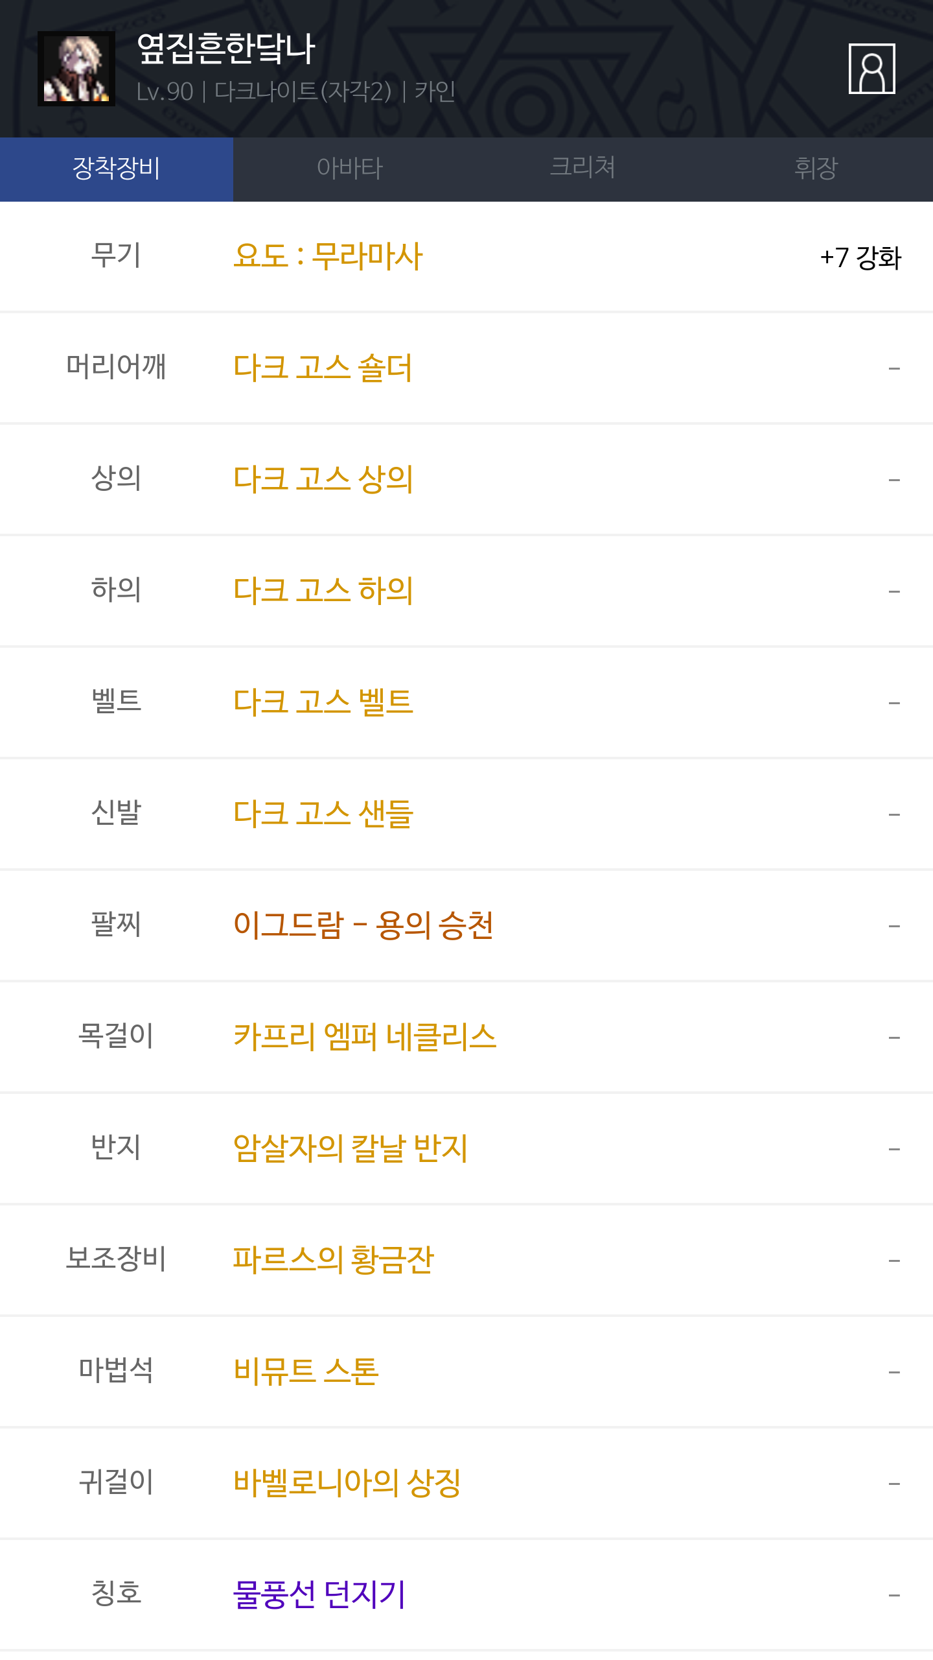Open the character avatar thumbnail
This screenshot has height=1660, width=933.
tap(76, 69)
